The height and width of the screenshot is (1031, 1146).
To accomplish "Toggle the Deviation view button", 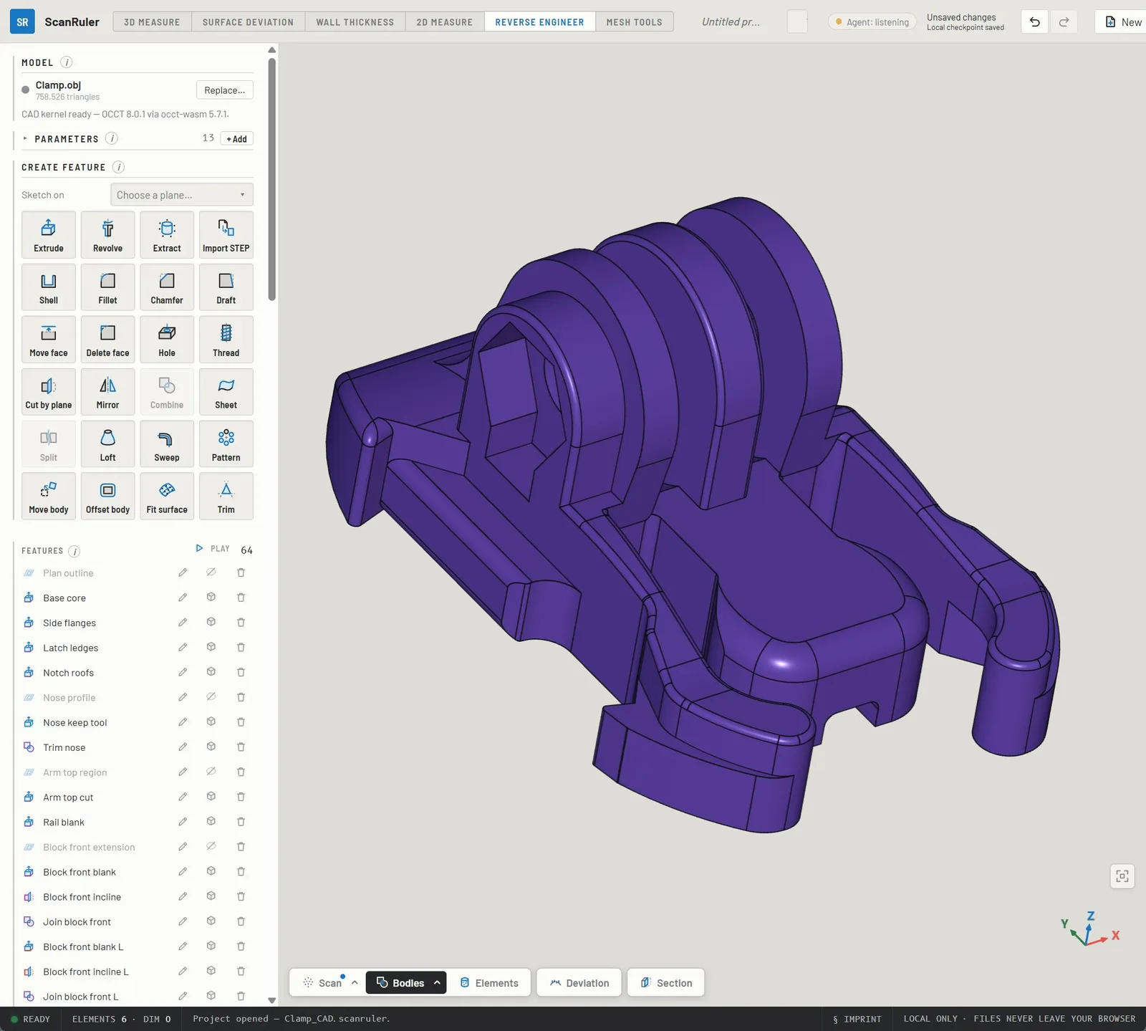I will [x=579, y=983].
